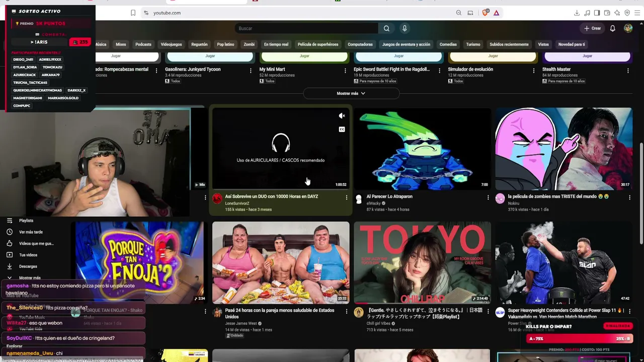Screen dimensions: 644x362
Task: Open the Brave Wallet icon
Action: 607,13
